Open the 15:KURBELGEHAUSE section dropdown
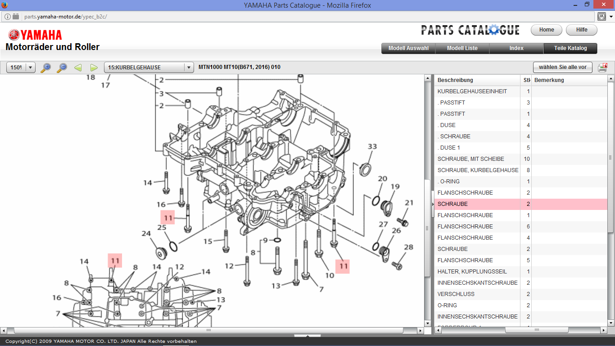615x346 pixels. (189, 68)
